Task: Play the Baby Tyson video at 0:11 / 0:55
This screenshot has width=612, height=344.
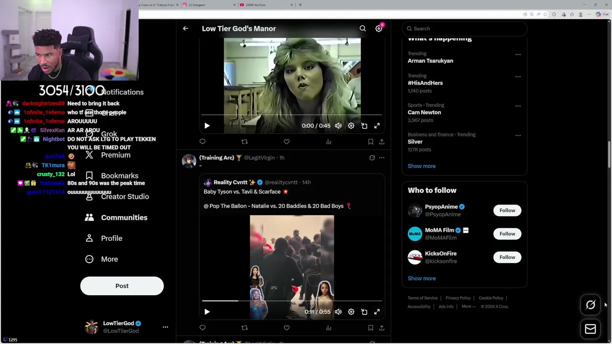Action: [207, 312]
